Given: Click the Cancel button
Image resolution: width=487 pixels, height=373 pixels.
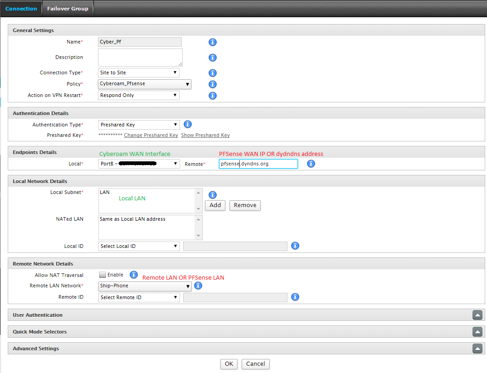Looking at the screenshot, I should pyautogui.click(x=256, y=364).
